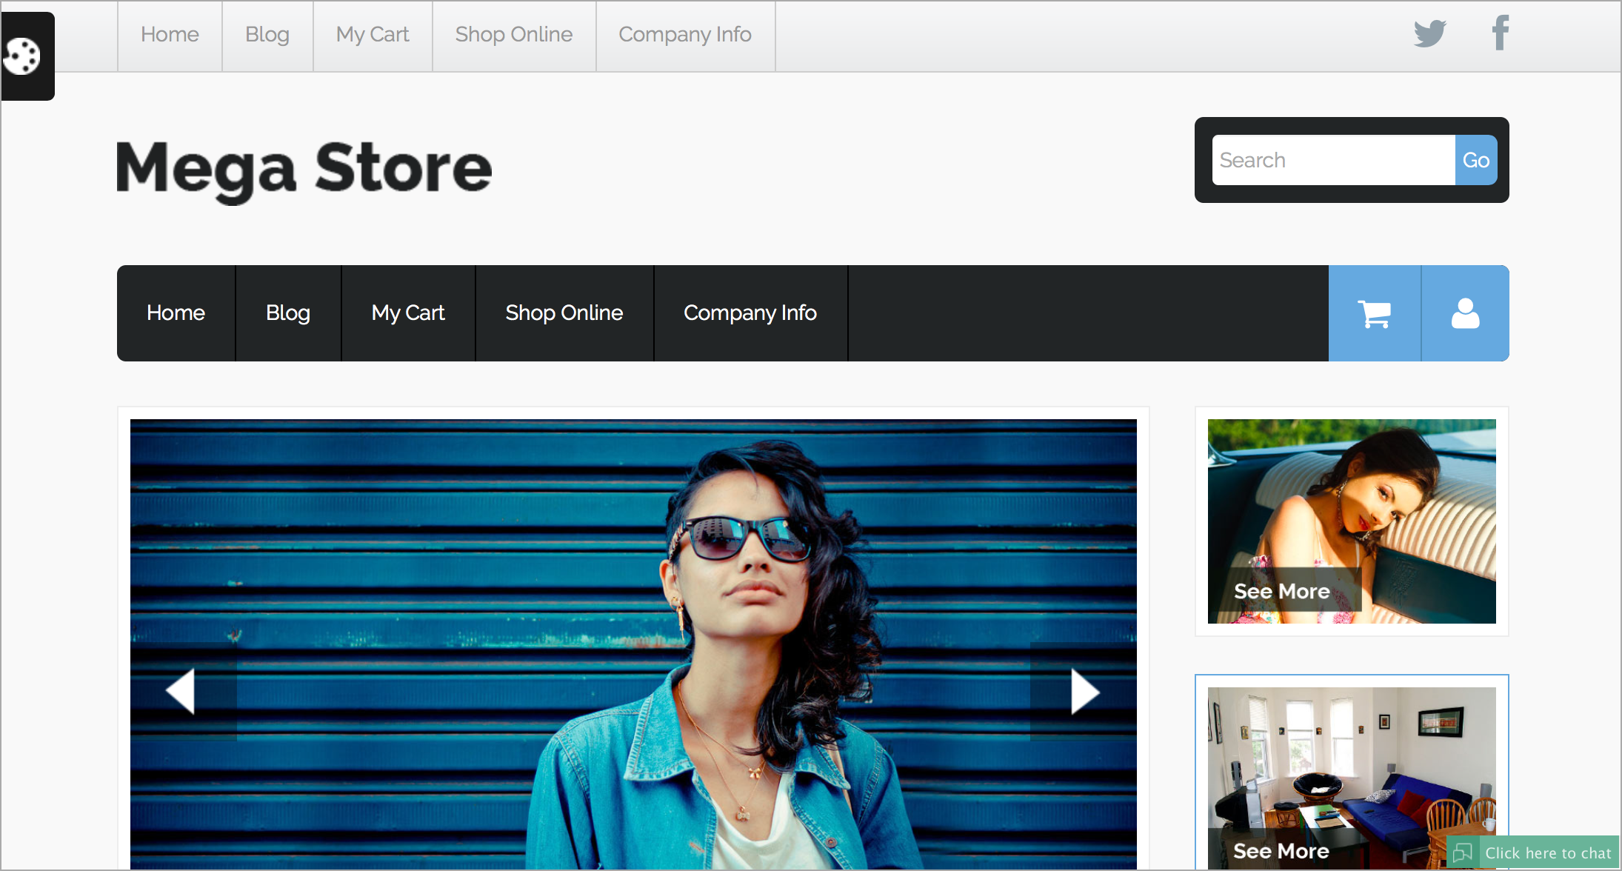
Task: Open the woman in car promo thumbnail
Action: coord(1352,521)
